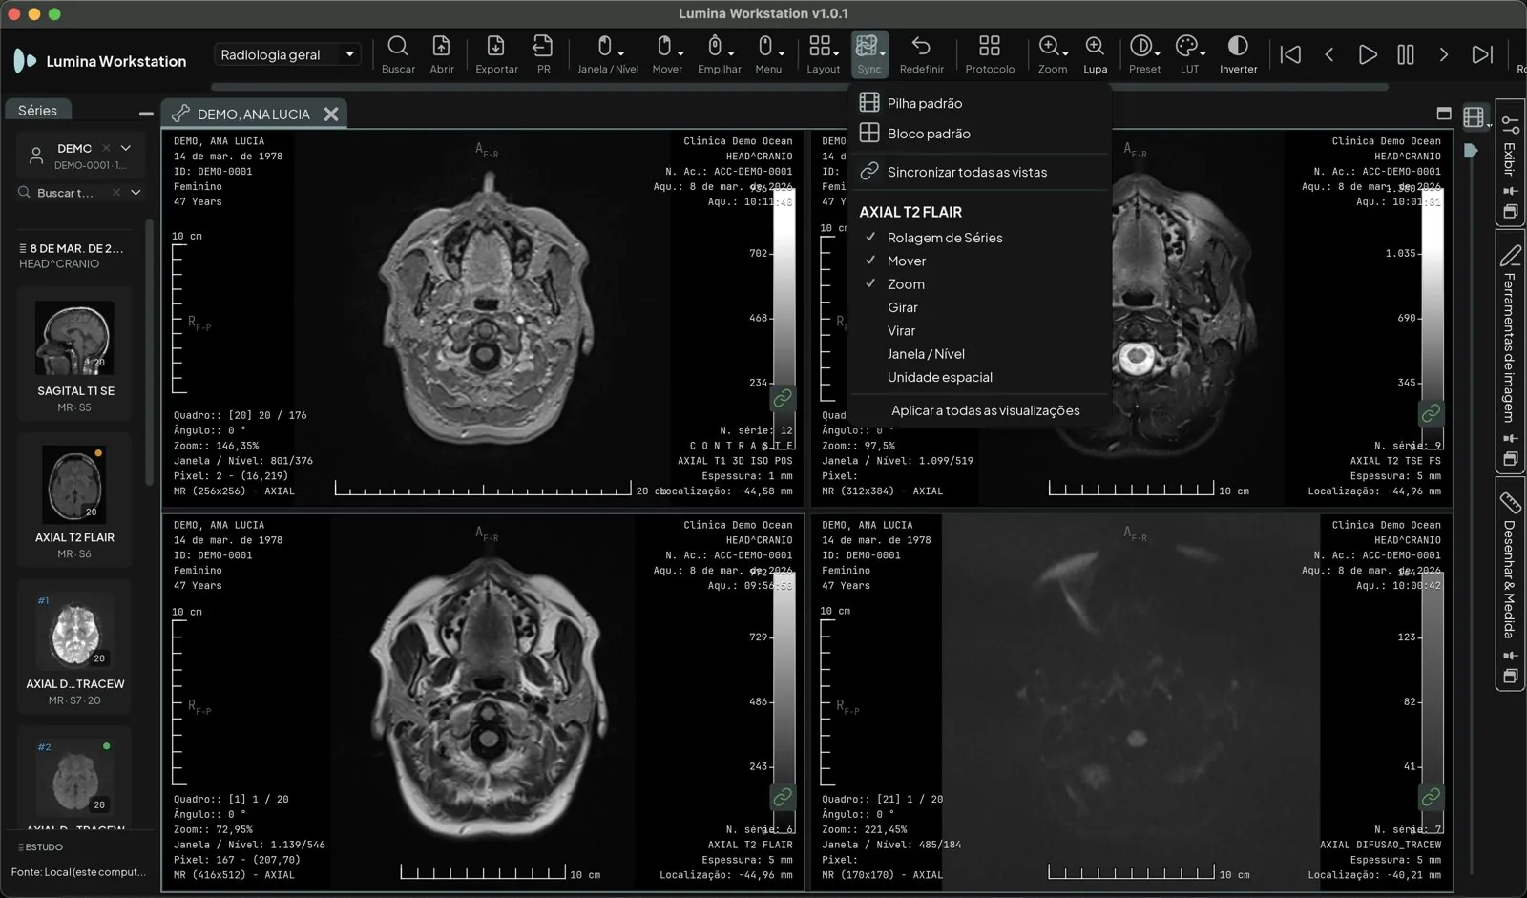Click the Exportar export icon
Image resolution: width=1527 pixels, height=898 pixels.
pyautogui.click(x=496, y=54)
